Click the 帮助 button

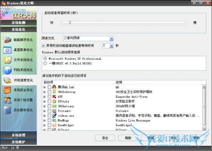point(196,138)
